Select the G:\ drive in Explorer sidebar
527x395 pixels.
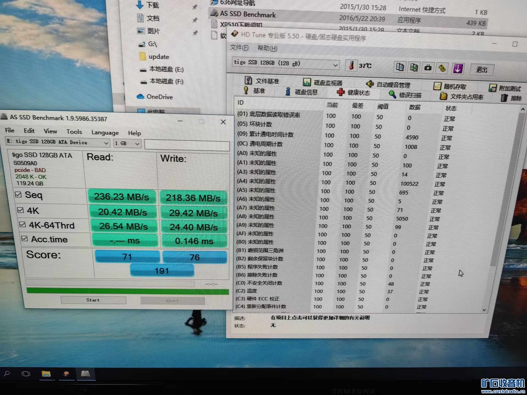click(148, 44)
